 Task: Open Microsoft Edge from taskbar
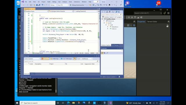pyautogui.click(x=68, y=103)
